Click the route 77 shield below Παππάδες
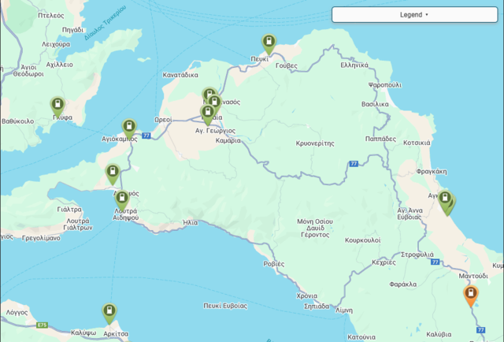The height and width of the screenshot is (342, 504). tap(354, 164)
